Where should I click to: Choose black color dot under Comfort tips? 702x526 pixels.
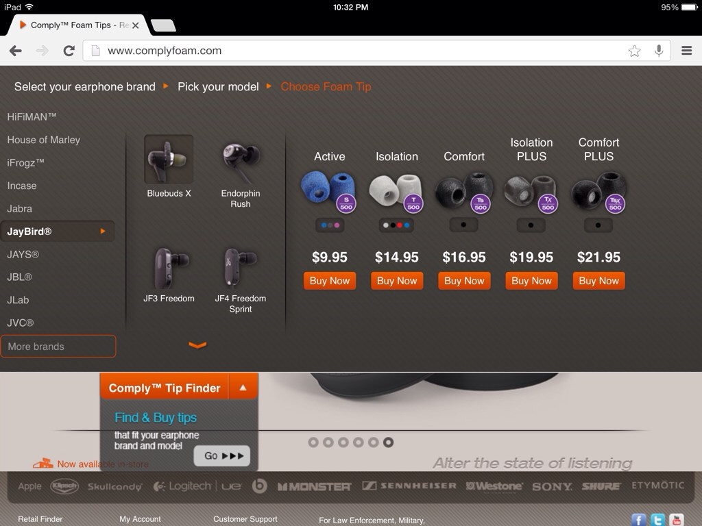(x=463, y=225)
